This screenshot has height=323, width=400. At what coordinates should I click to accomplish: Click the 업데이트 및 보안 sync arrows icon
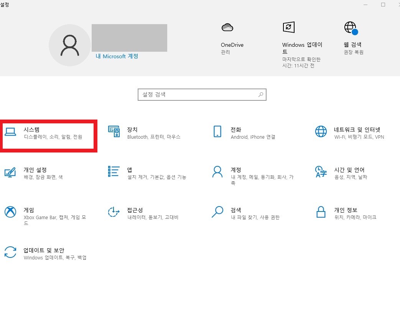[10, 252]
